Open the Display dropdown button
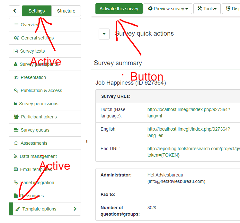 pos(231,9)
